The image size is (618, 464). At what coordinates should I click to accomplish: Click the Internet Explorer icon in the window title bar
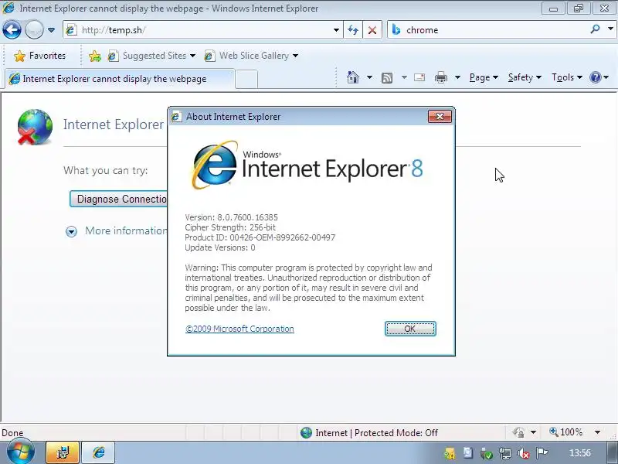8,8
